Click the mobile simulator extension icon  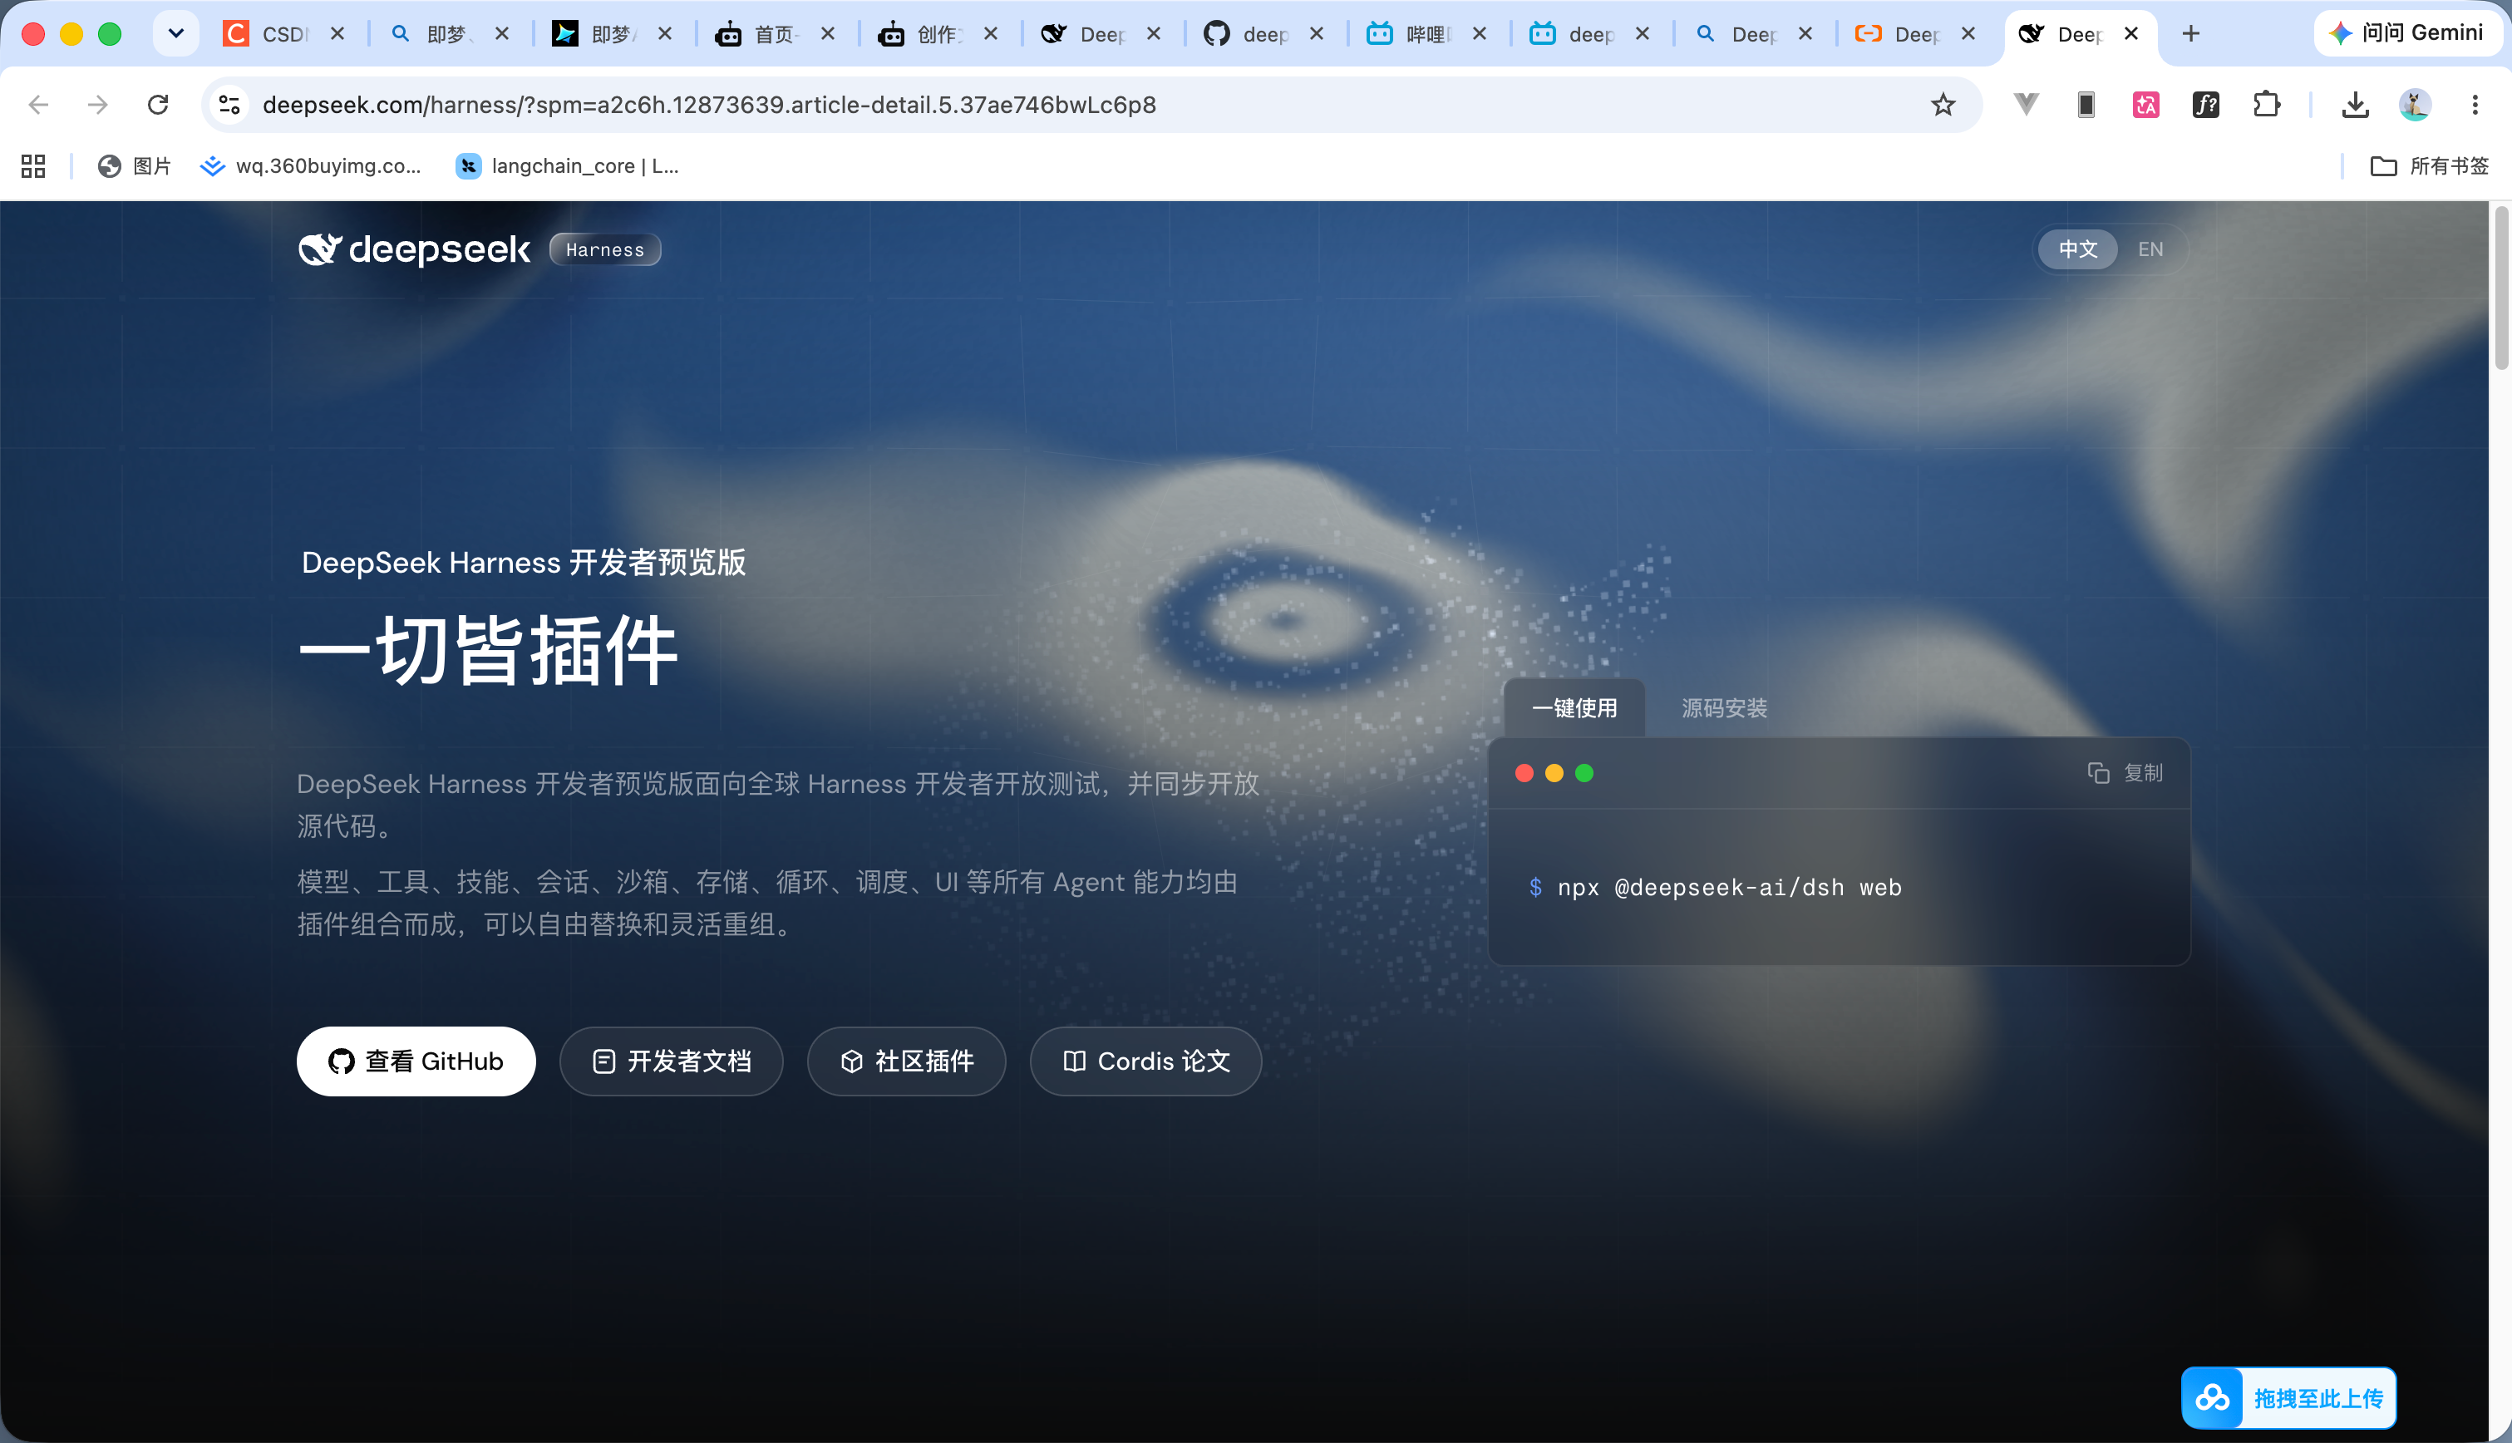click(2086, 104)
